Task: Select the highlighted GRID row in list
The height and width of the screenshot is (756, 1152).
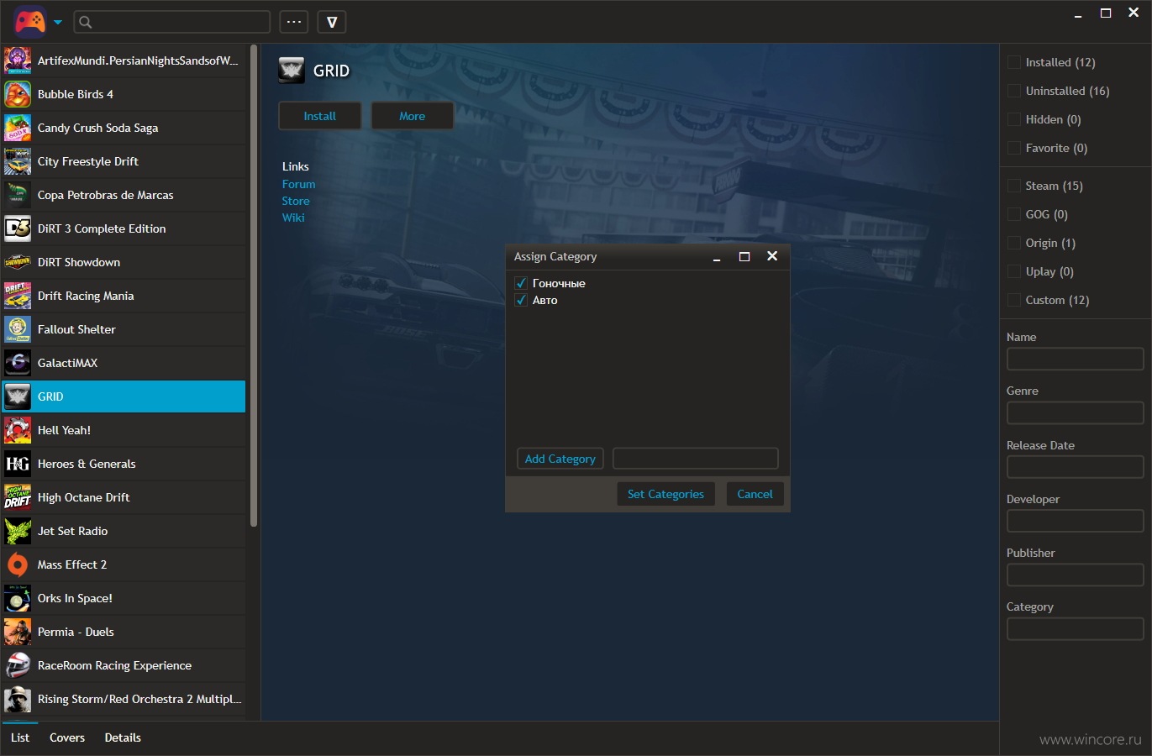Action: coord(124,396)
